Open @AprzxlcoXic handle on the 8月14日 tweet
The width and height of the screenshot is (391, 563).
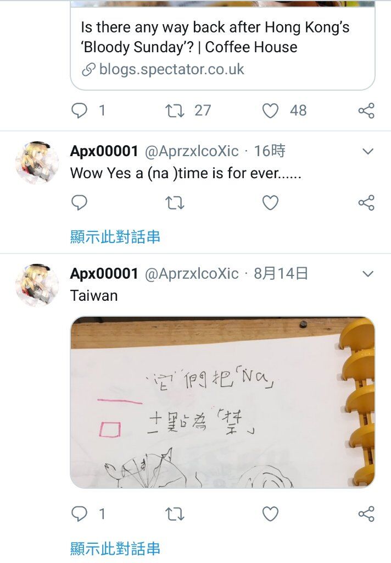coord(192,274)
